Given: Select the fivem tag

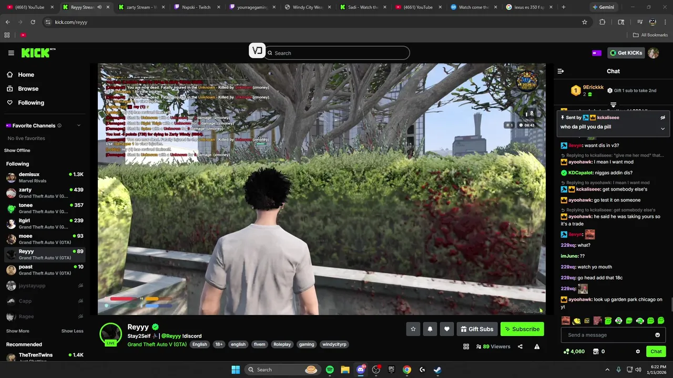Looking at the screenshot, I should click(x=259, y=344).
